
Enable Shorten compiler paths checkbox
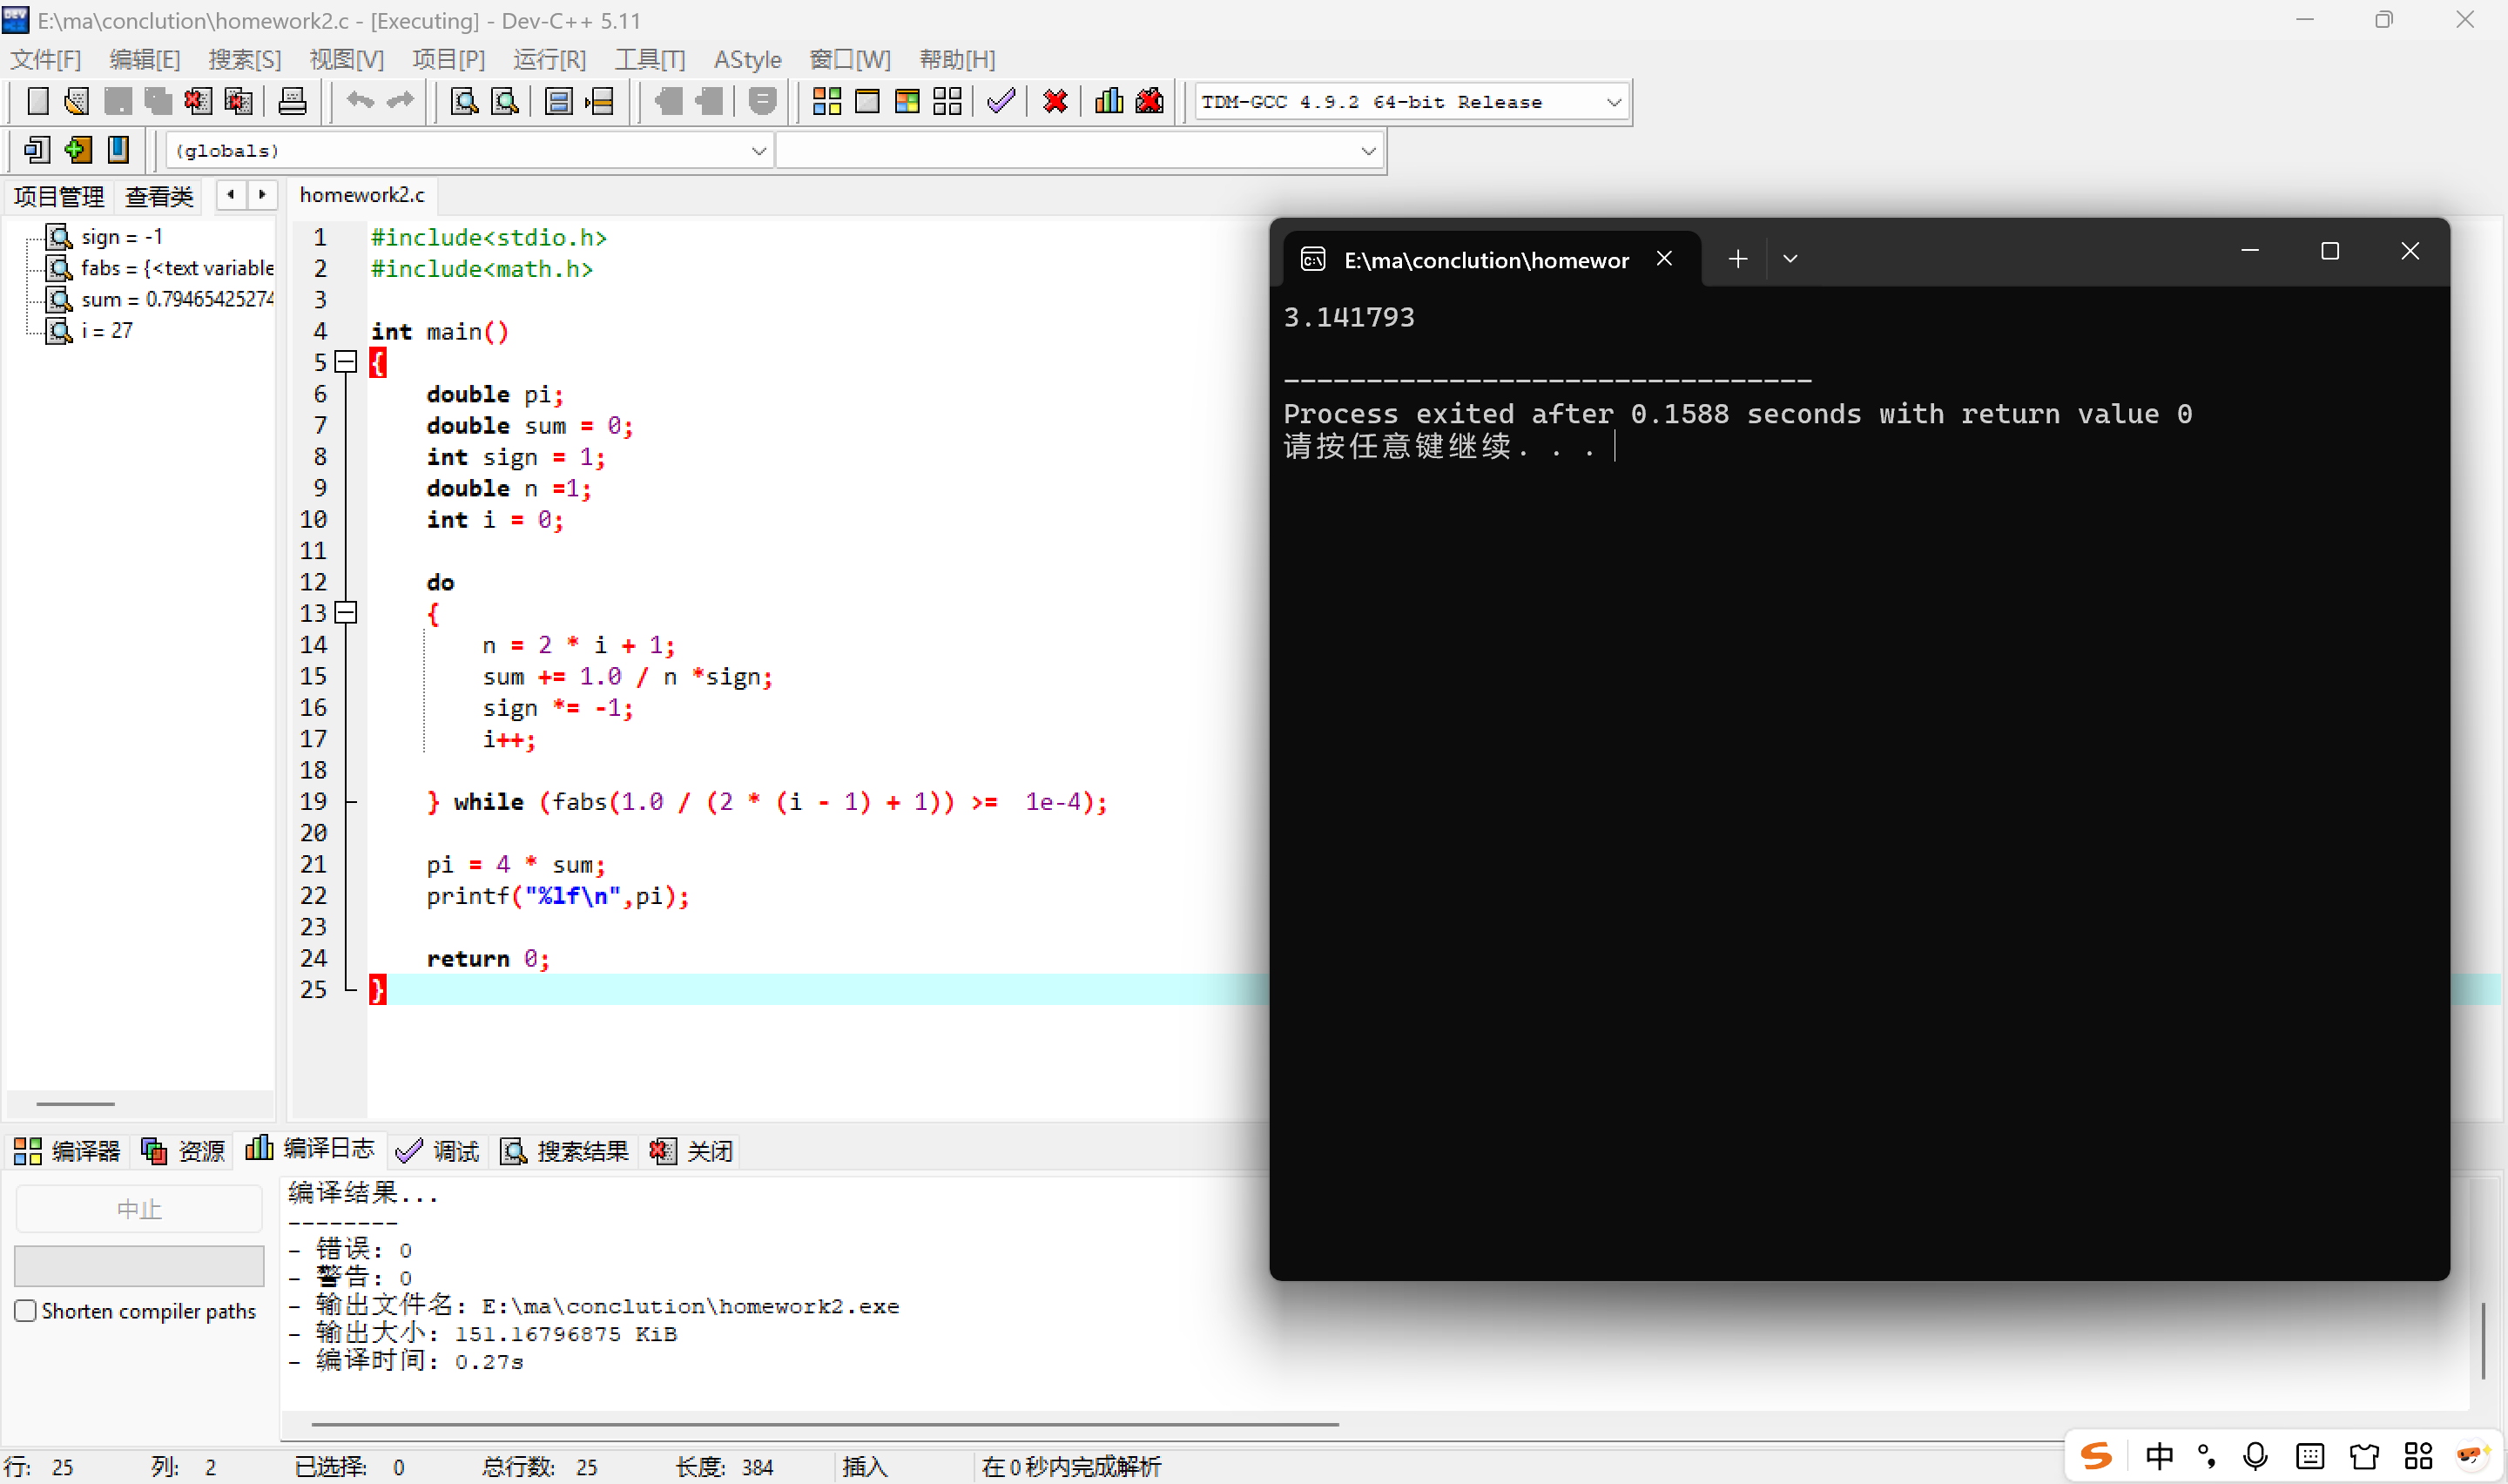pyautogui.click(x=26, y=1311)
